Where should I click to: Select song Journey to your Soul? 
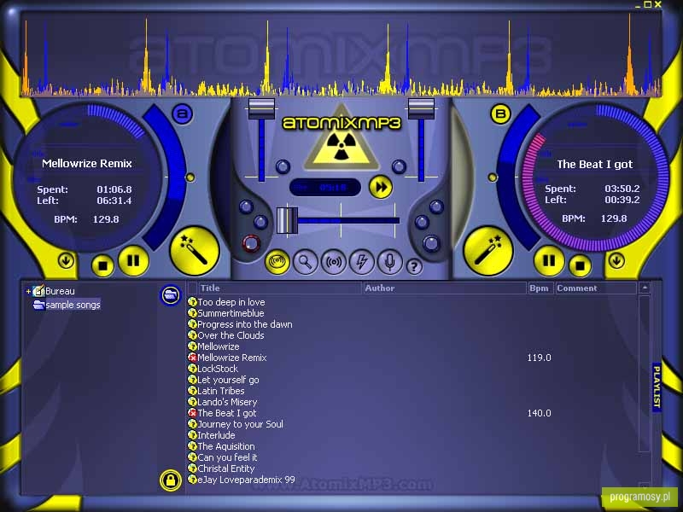[241, 424]
